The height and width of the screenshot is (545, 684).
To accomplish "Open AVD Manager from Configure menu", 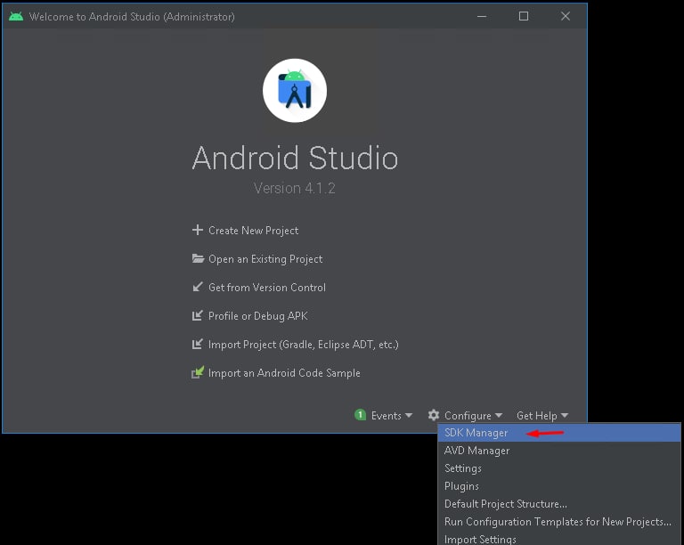I will (x=559, y=451).
